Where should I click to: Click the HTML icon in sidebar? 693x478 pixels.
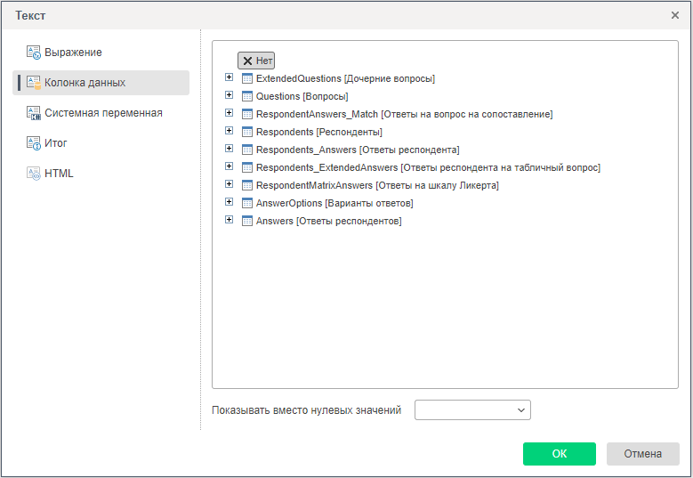(34, 174)
